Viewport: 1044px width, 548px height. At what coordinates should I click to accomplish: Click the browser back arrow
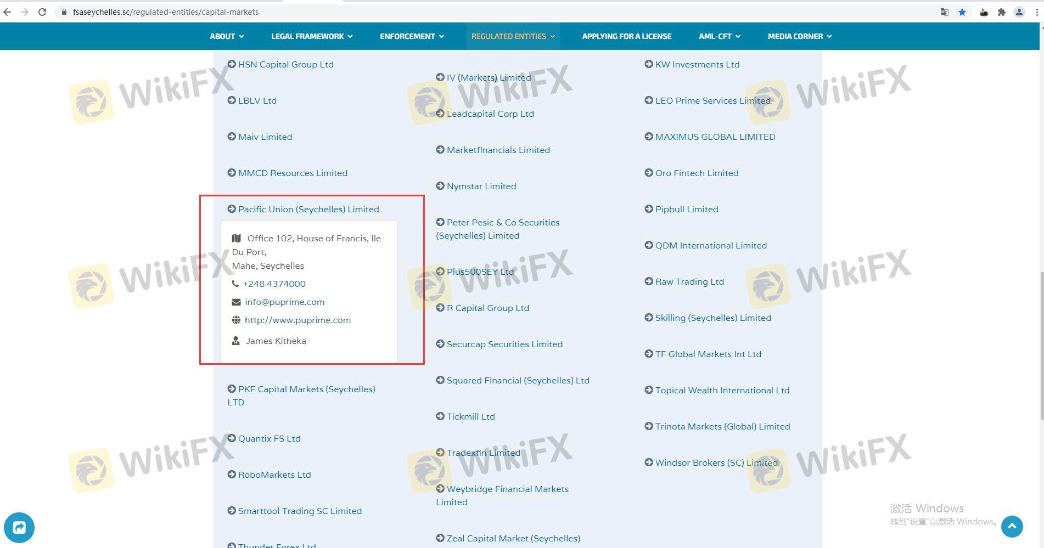tap(7, 12)
